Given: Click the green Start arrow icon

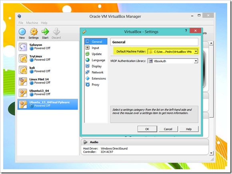Looking at the screenshot, I should (x=45, y=31).
